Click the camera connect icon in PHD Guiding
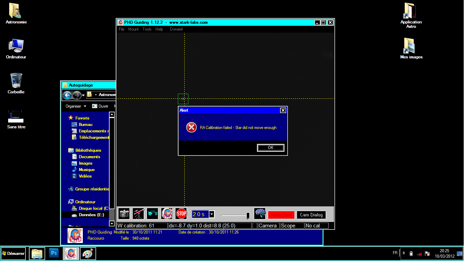 [x=124, y=213]
